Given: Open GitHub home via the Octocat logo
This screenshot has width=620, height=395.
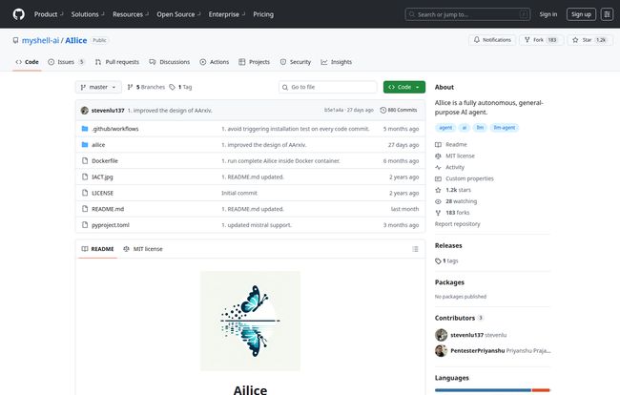Looking at the screenshot, I should point(18,14).
